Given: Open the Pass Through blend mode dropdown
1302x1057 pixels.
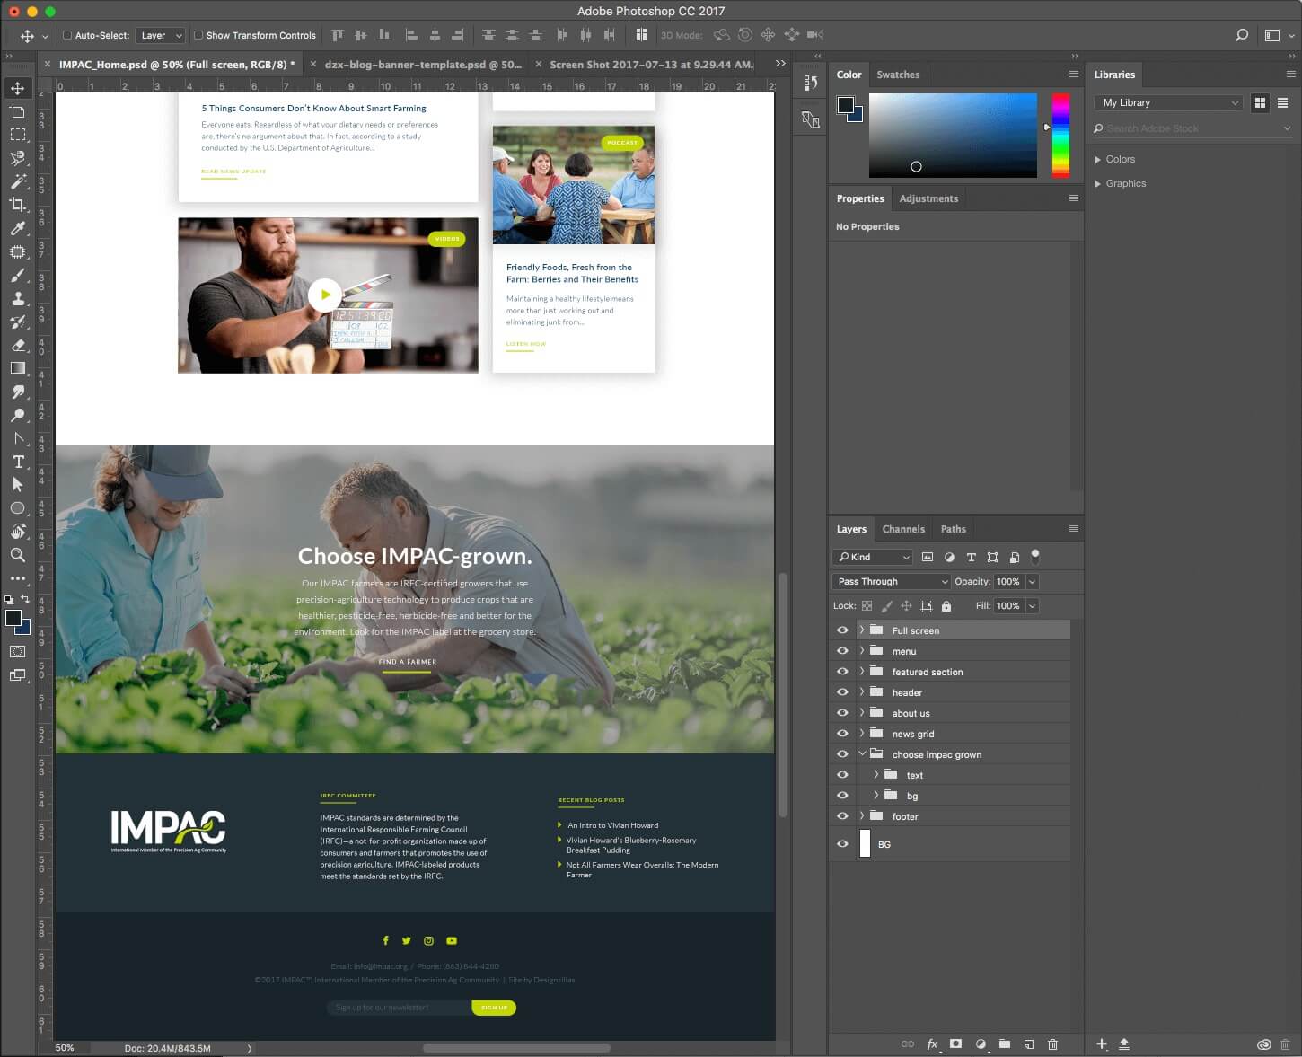Looking at the screenshot, I should click(892, 582).
